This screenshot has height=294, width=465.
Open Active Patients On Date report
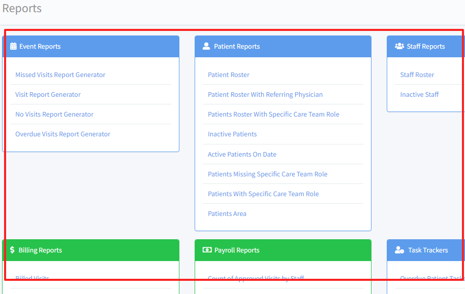coord(242,155)
